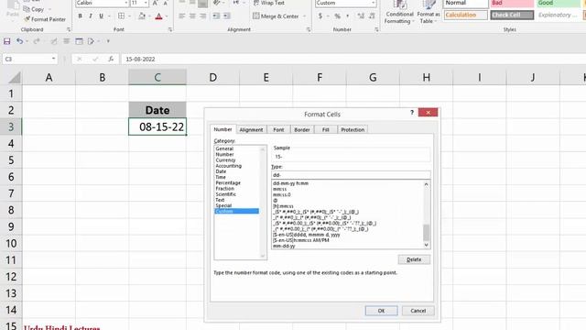Open the Name Box dropdown arrow
The width and height of the screenshot is (586, 330).
coord(53,59)
